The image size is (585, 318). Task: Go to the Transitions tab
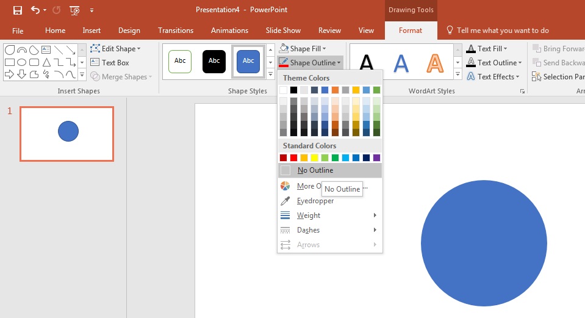pos(176,31)
